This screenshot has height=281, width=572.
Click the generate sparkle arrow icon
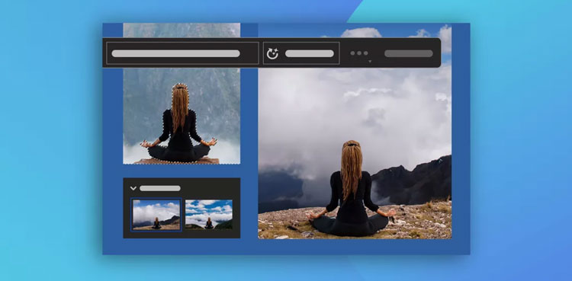coord(272,53)
